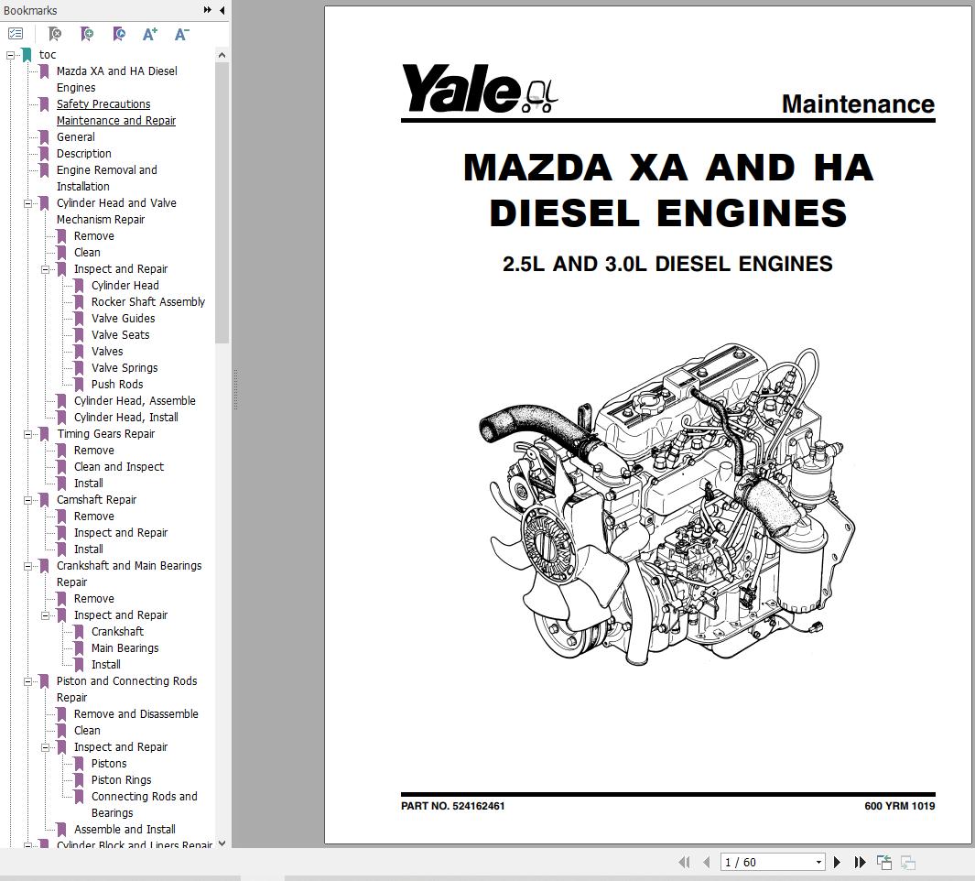Expand the bookmarks panel double-arrow icon
The width and height of the screenshot is (975, 881).
click(x=208, y=10)
